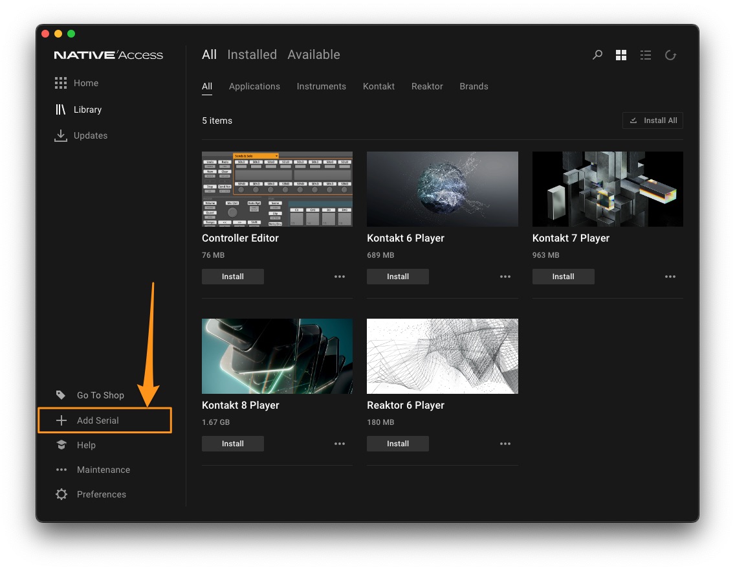Install Reaktor 6 Player
Image resolution: width=735 pixels, height=570 pixels.
(x=398, y=444)
